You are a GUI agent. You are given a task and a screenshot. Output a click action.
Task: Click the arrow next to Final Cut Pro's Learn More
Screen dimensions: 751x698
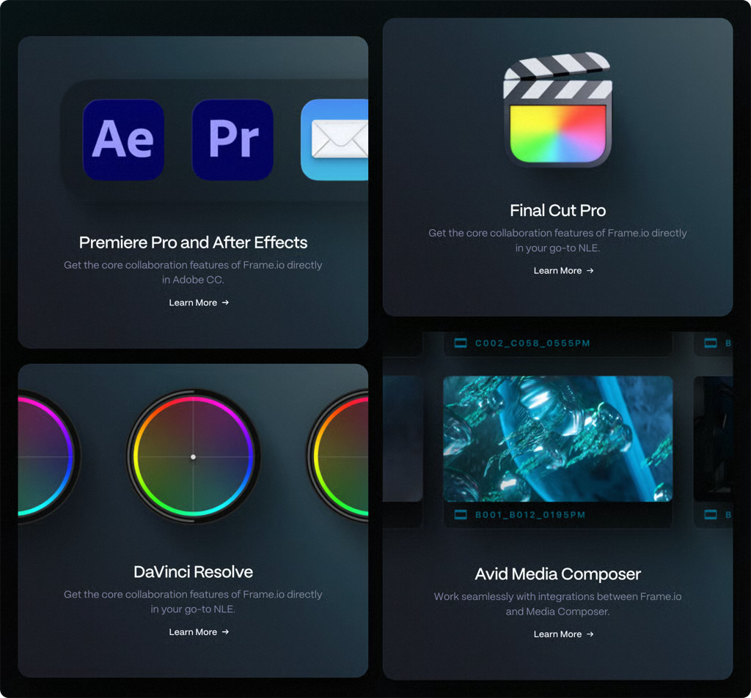pos(590,271)
